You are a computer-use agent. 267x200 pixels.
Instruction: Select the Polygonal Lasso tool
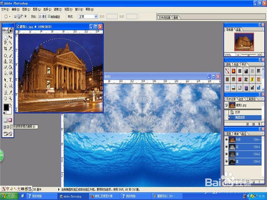tap(5, 43)
